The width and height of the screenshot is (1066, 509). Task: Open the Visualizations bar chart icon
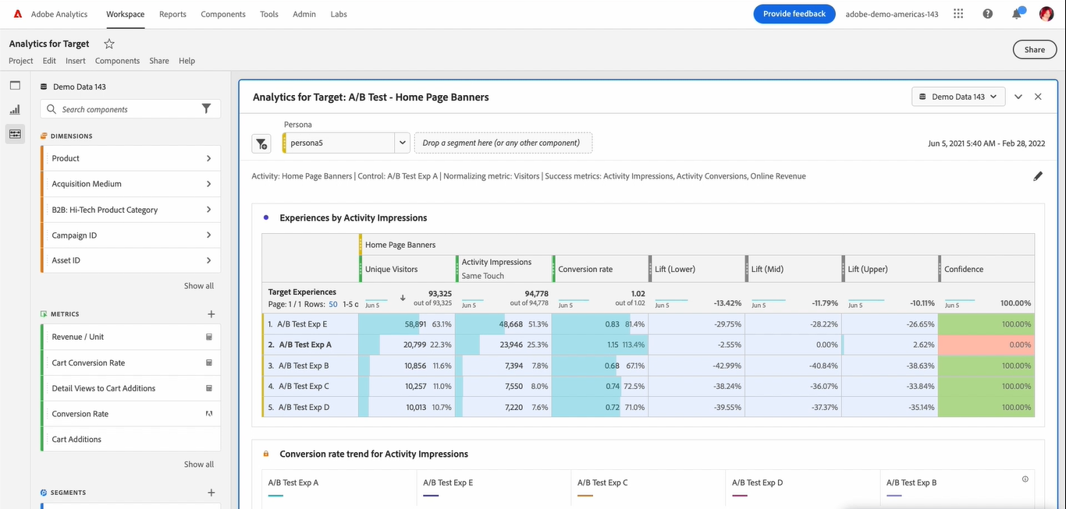tap(15, 110)
